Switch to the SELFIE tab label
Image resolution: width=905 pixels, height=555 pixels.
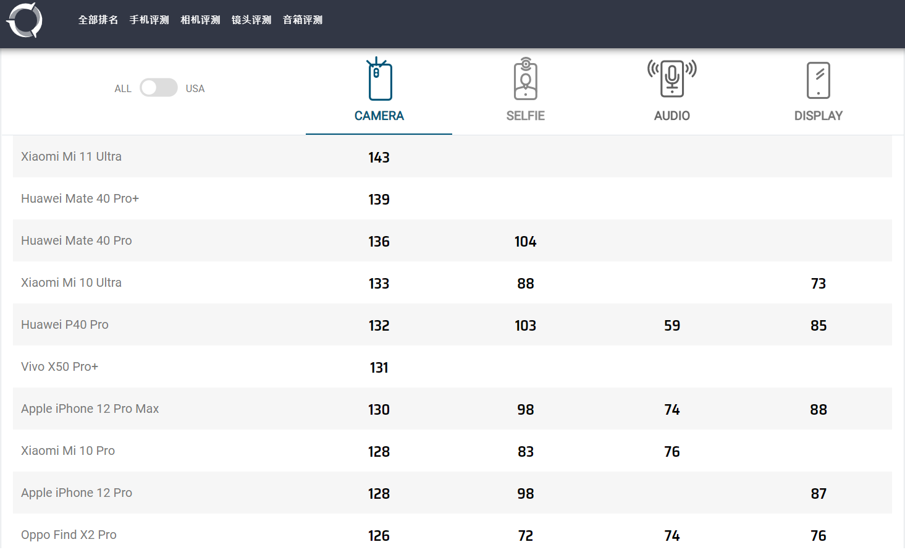[526, 116]
